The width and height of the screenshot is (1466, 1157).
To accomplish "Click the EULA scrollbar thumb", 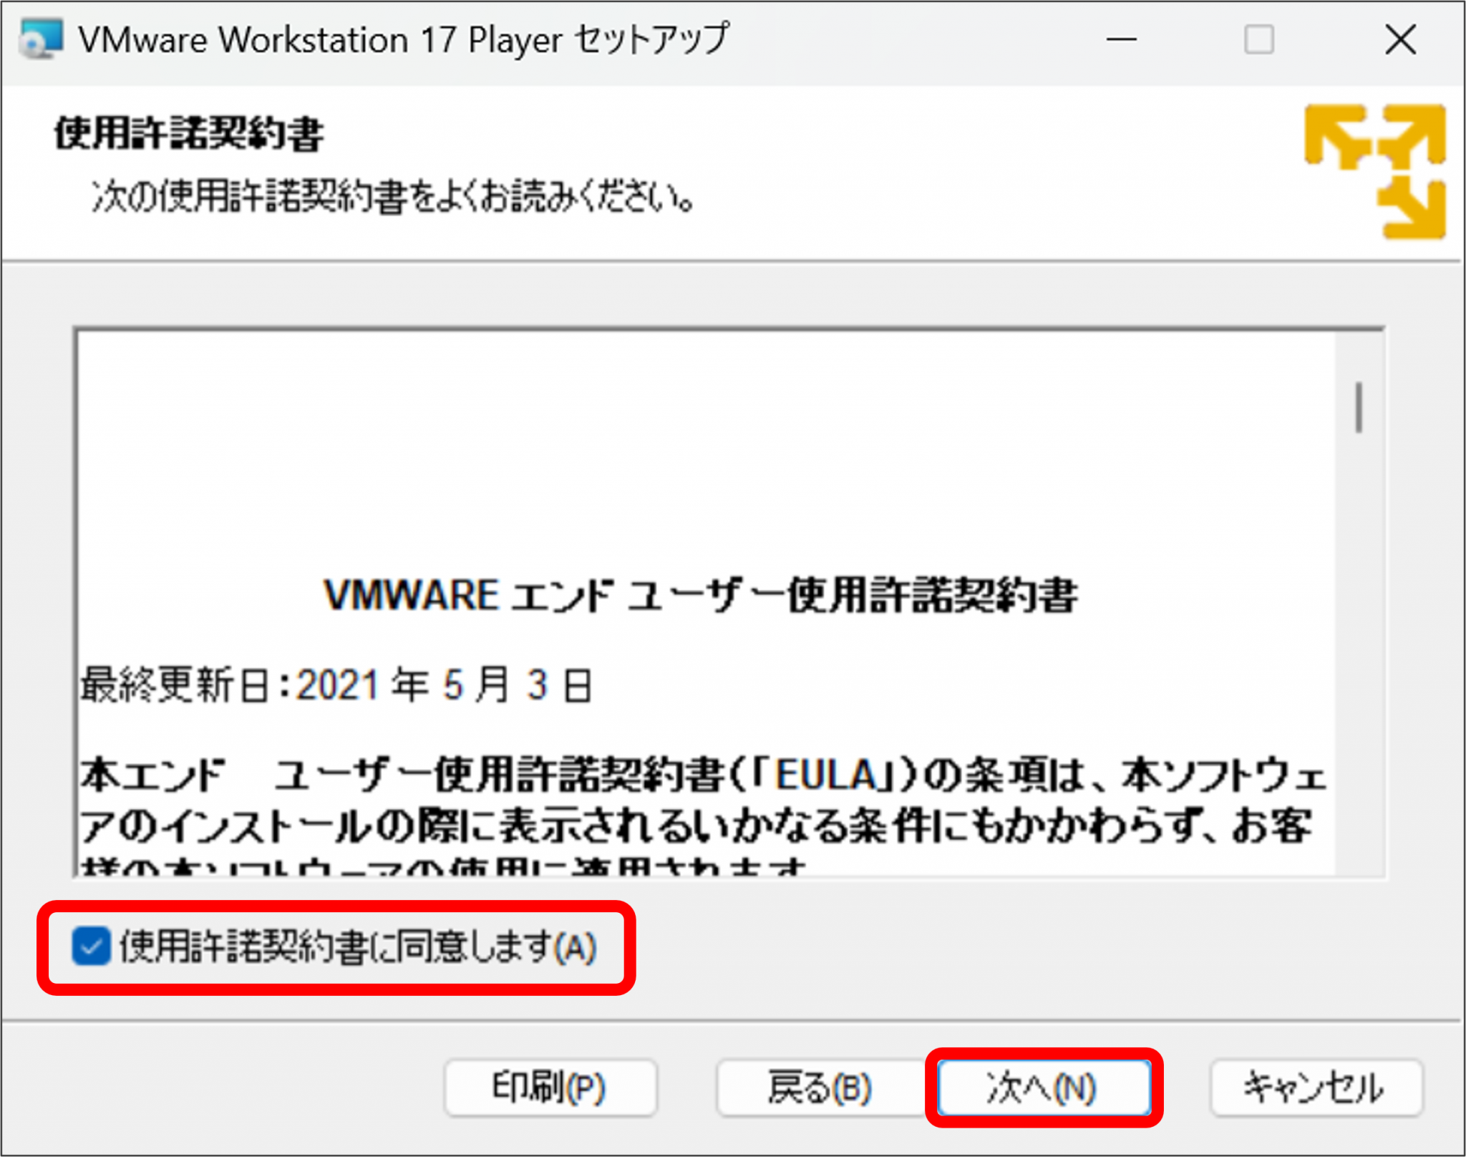I will 1359,408.
